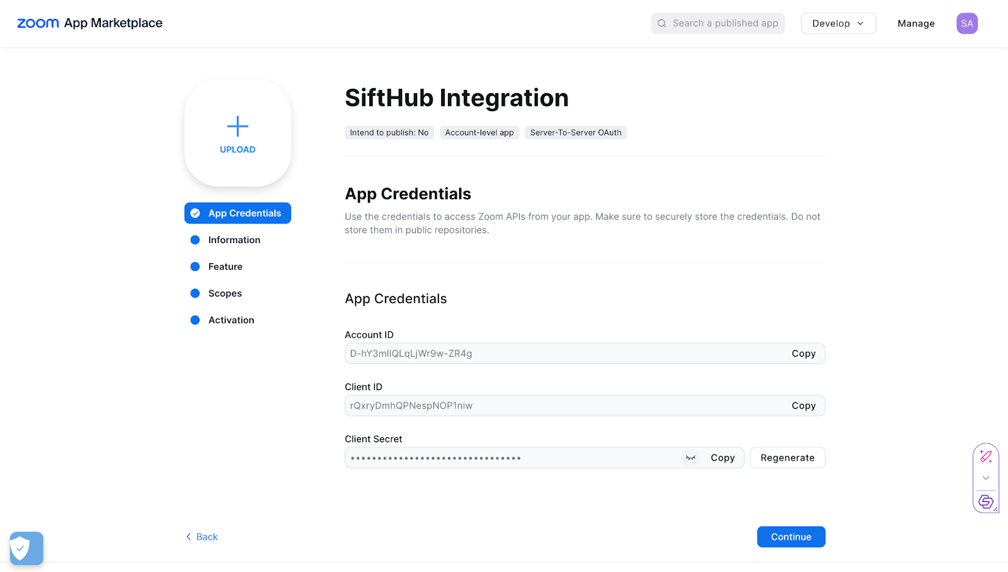The image size is (1008, 572).
Task: Click the SiftHub icon in side widget
Action: point(986,501)
